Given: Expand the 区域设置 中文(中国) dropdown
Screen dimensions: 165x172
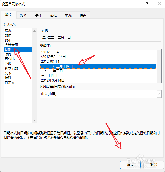Looking at the screenshot, I should point(159,94).
